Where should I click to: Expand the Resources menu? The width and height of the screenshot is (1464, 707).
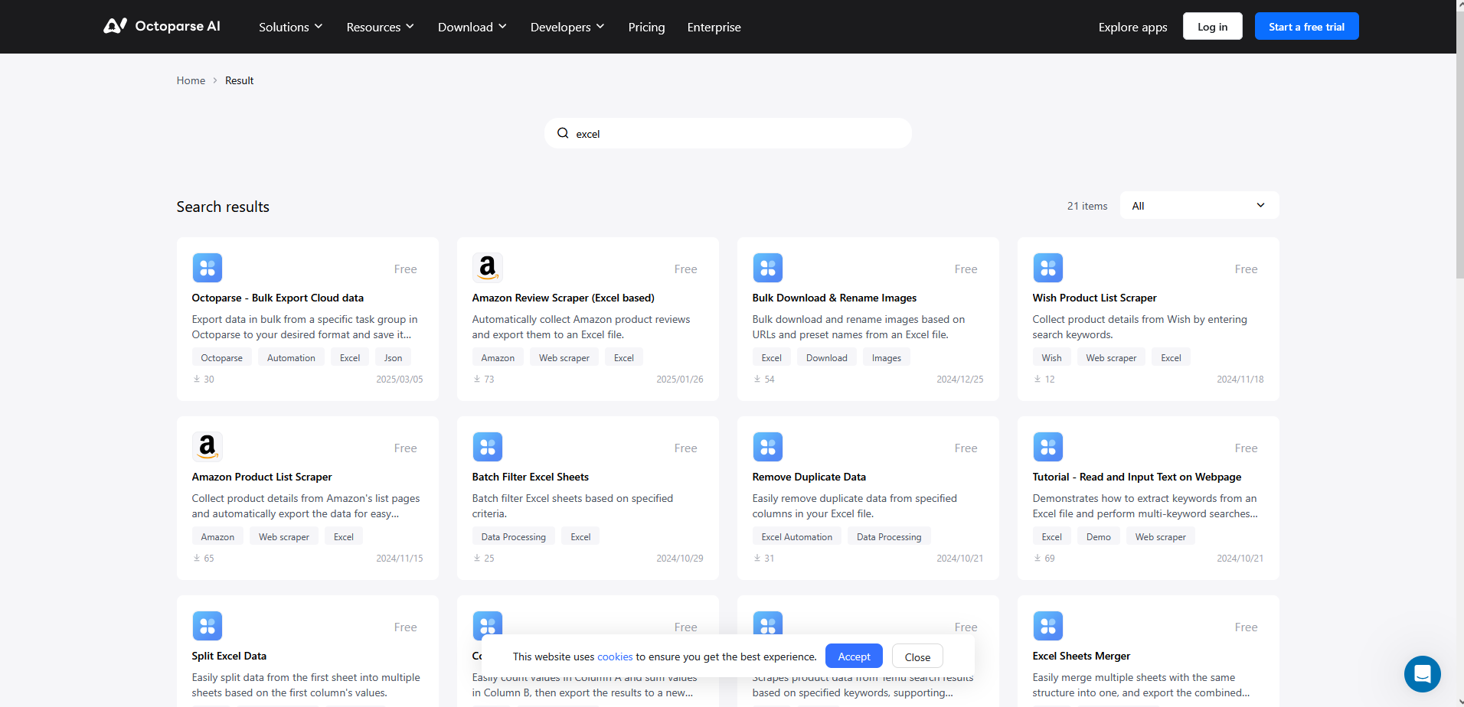pyautogui.click(x=381, y=27)
